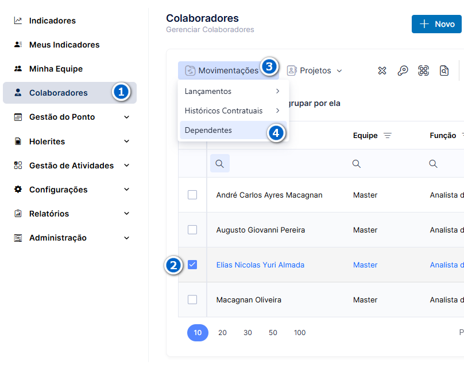Click the Gestão do Ponto calendar icon

[x=18, y=117]
